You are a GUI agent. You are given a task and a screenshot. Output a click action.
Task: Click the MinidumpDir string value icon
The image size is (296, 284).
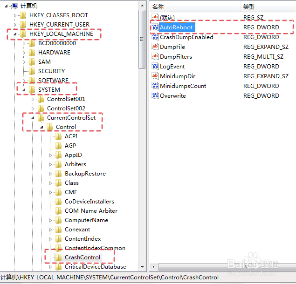(155, 76)
